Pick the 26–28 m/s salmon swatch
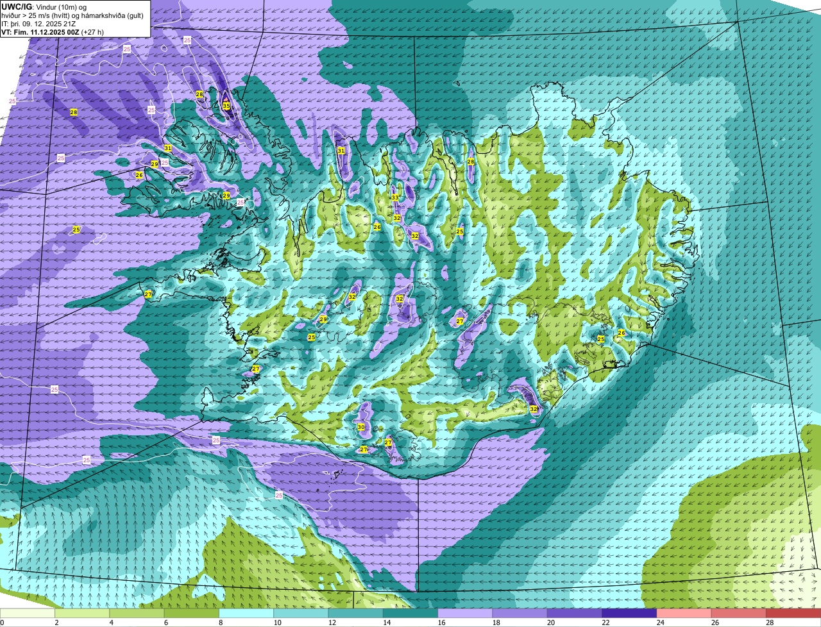This screenshot has width=821, height=627. [x=739, y=614]
